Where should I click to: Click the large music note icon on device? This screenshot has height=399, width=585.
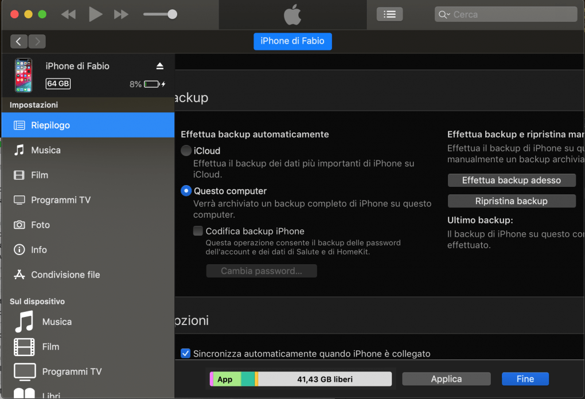[24, 322]
